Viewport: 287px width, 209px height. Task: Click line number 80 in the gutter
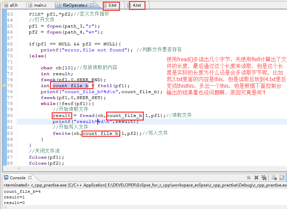tap(10, 115)
